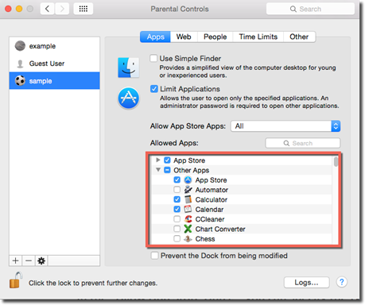Click the blue App Store icon beside Limit Applications

coord(129,98)
